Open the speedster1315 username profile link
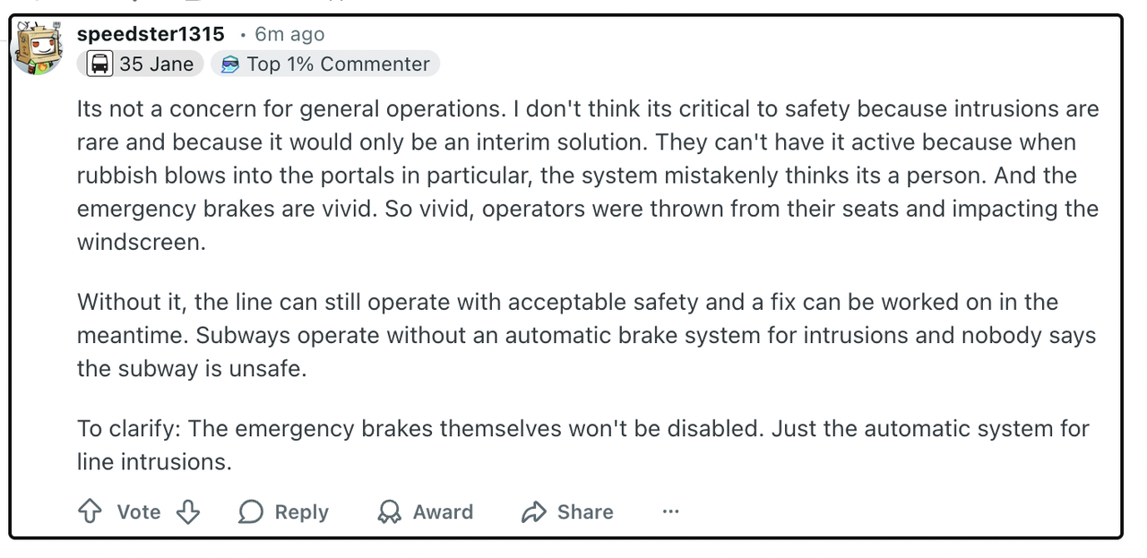This screenshot has width=1147, height=558. coord(151,34)
